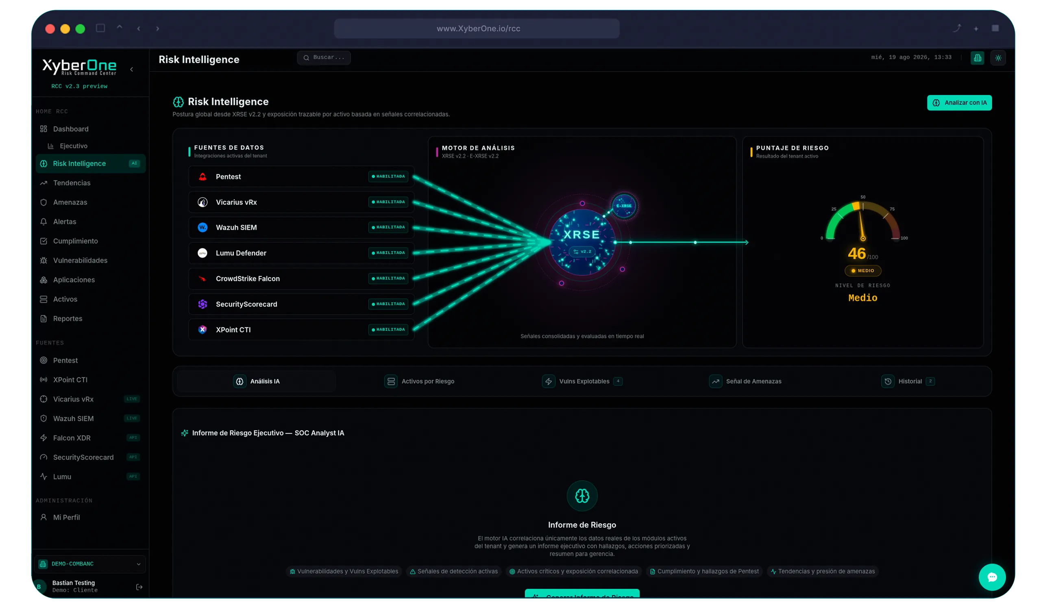Switch to the Historial tab
Viewport: 1041px width, 607px height.
point(908,381)
